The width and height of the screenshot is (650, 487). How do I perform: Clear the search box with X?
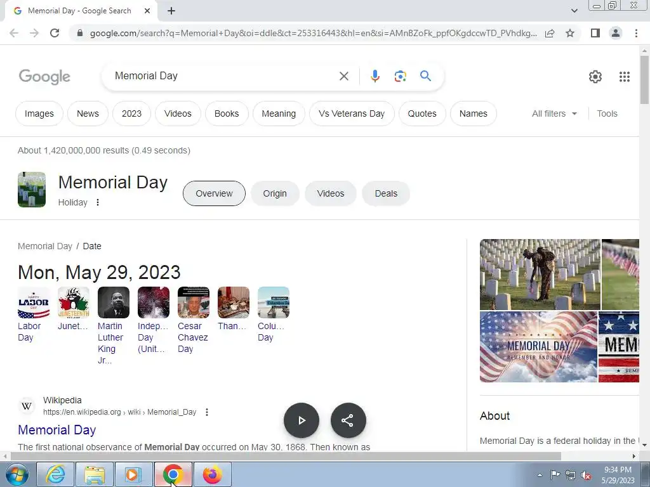pyautogui.click(x=343, y=76)
